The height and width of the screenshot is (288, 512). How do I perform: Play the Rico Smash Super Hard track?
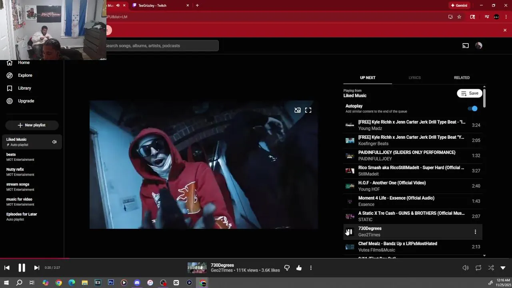click(413, 171)
